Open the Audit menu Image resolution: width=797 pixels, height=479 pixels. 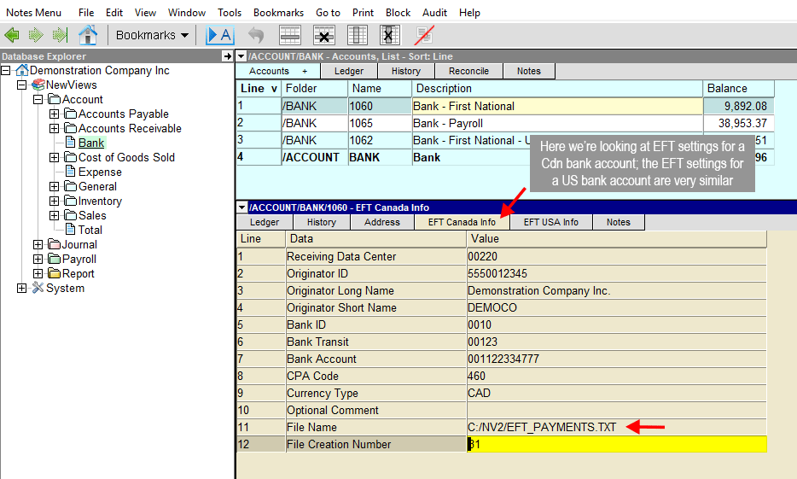[434, 13]
